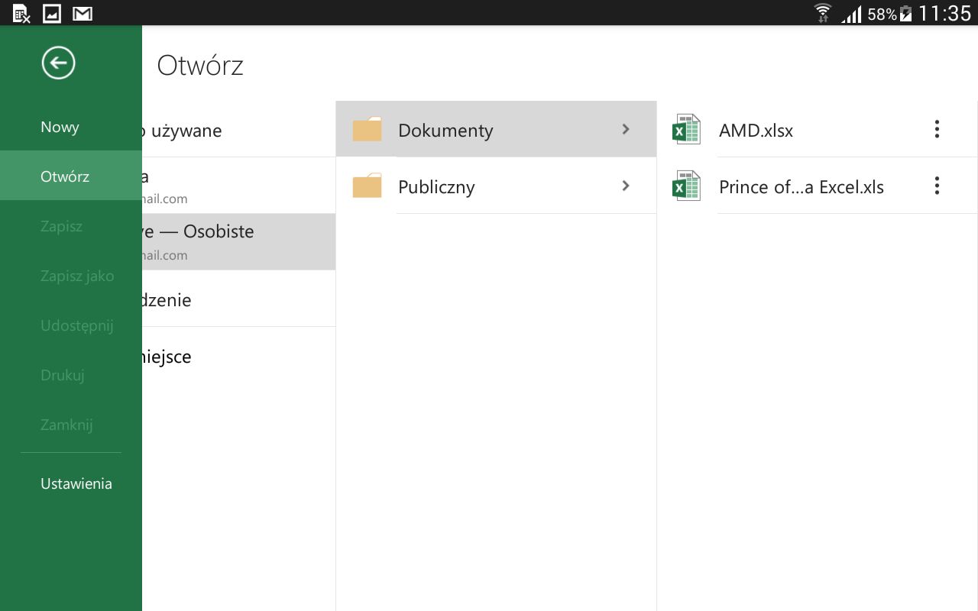
Task: Choose the Drukuj menu entry
Action: pyautogui.click(x=63, y=375)
